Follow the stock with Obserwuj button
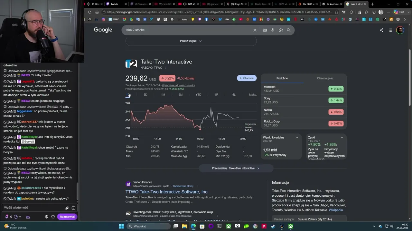Screen dimensions: 412x231 [x=247, y=78]
